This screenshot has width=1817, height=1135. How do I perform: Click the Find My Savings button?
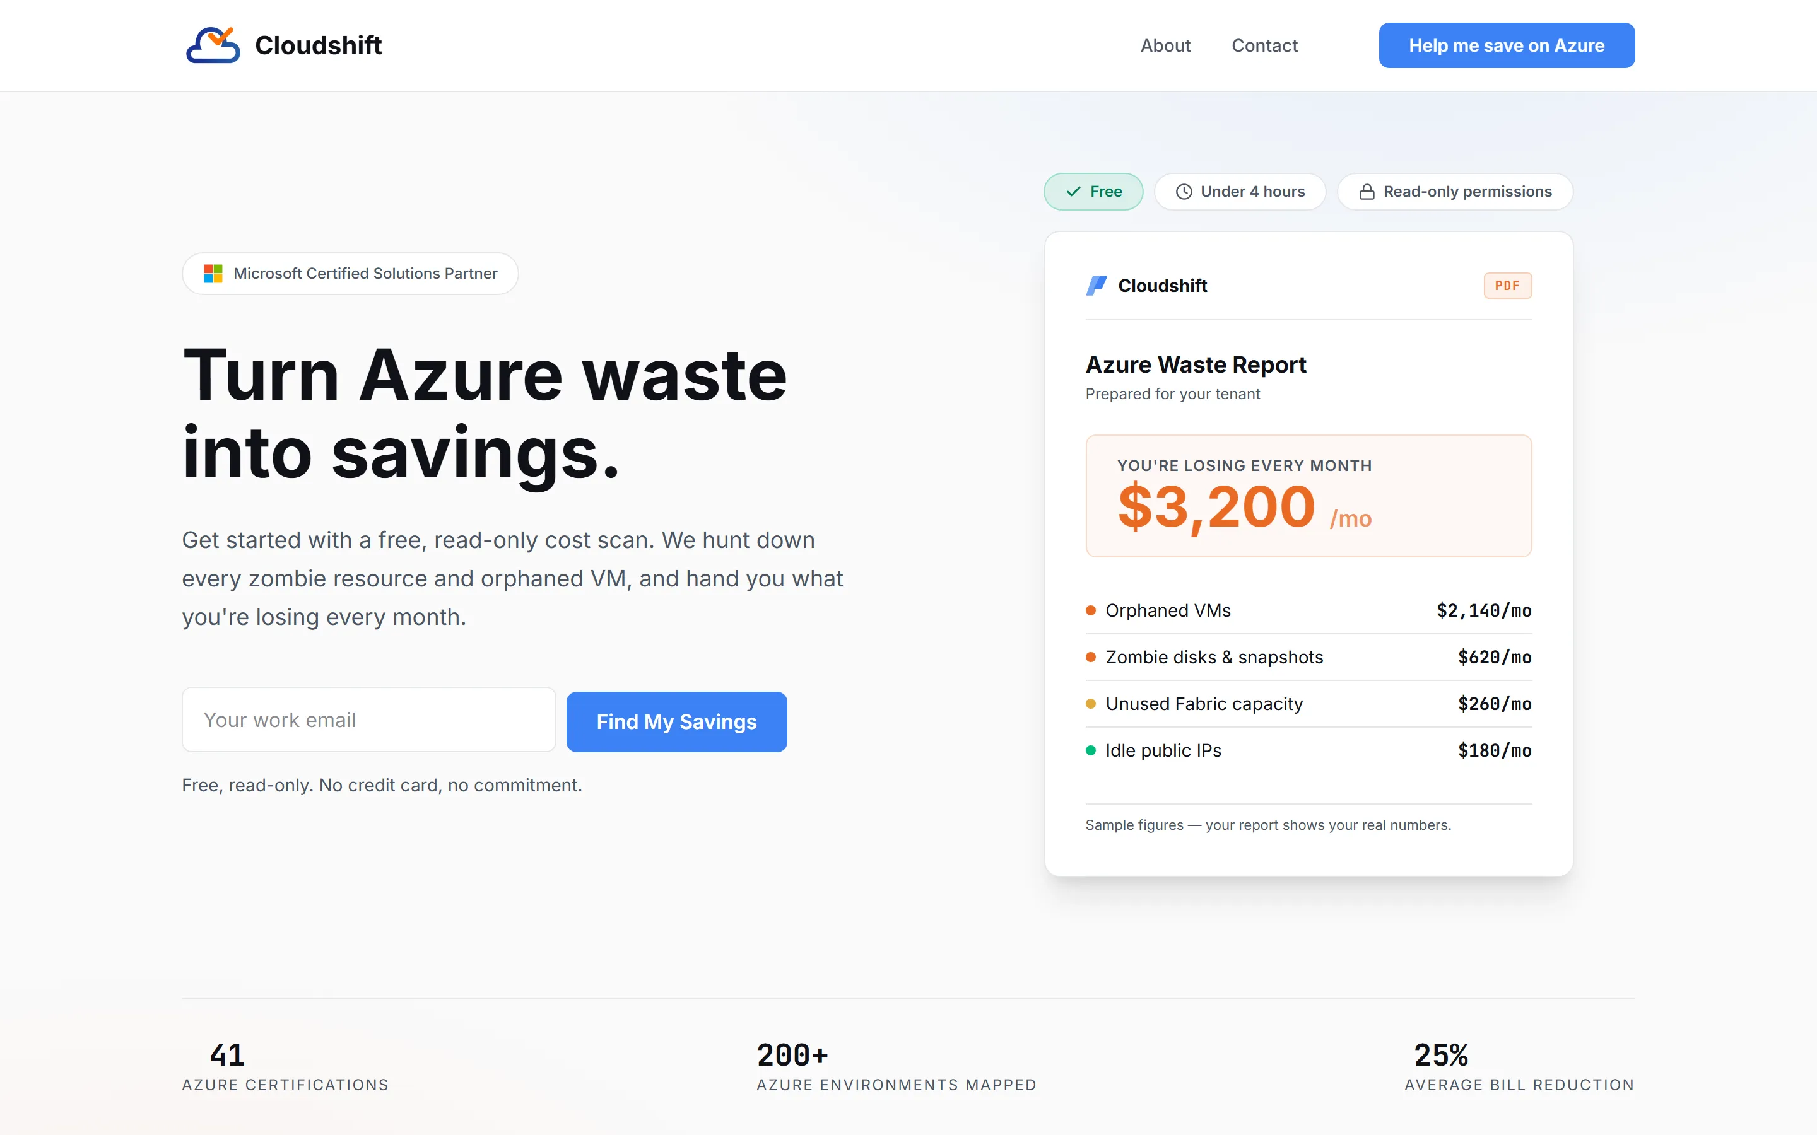click(676, 721)
